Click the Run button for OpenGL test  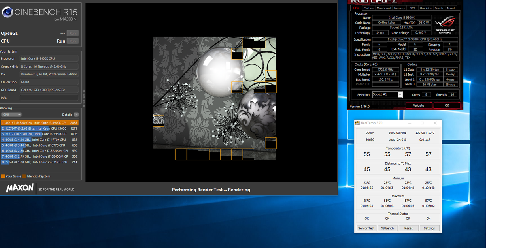click(72, 33)
